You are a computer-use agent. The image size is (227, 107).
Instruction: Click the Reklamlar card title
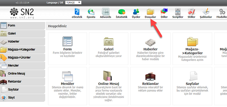click(x=150, y=84)
